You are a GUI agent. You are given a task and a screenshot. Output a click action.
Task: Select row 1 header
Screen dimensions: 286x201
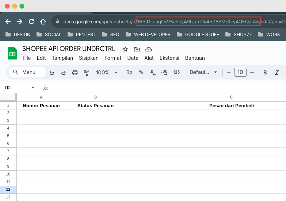(8, 105)
